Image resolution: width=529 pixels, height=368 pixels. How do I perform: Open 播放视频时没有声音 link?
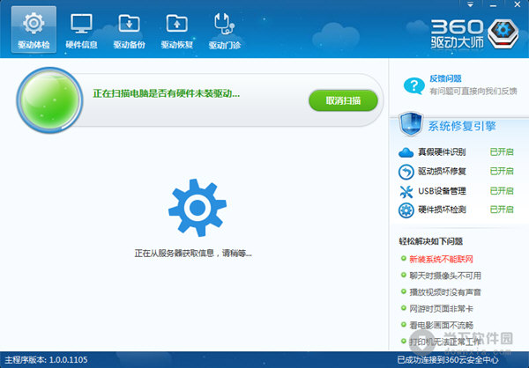point(445,292)
